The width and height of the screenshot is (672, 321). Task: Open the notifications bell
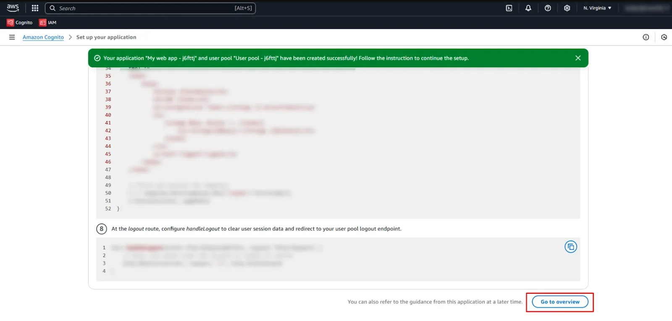(528, 8)
